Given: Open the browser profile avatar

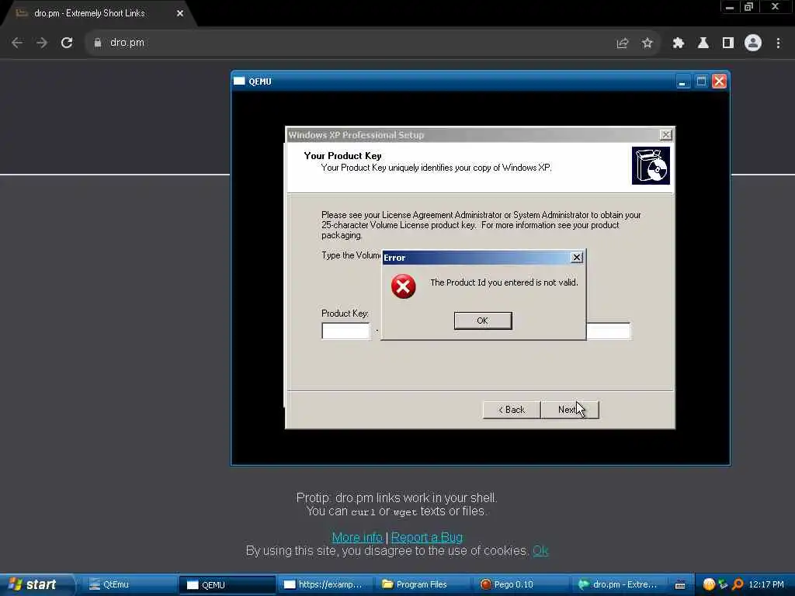Looking at the screenshot, I should tap(753, 43).
